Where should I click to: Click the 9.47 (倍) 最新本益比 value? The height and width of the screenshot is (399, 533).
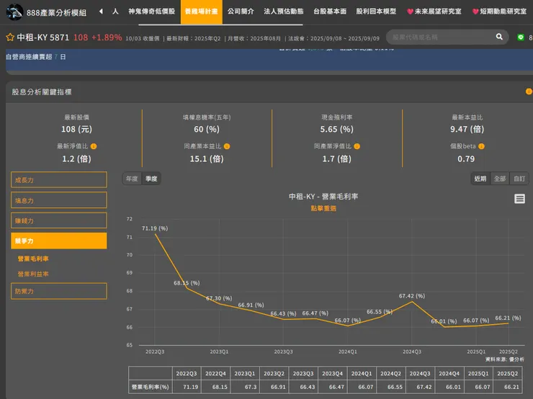click(x=467, y=129)
